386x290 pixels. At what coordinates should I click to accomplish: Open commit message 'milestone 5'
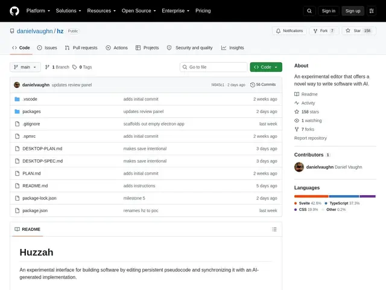[x=134, y=198]
